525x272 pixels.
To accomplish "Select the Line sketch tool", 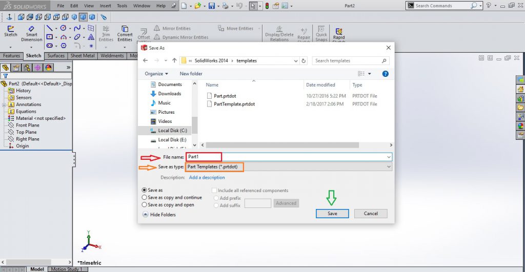I will (x=50, y=28).
